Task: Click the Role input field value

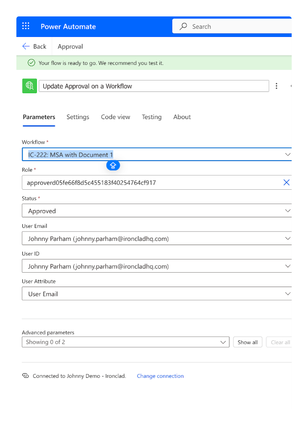Action: 91,183
